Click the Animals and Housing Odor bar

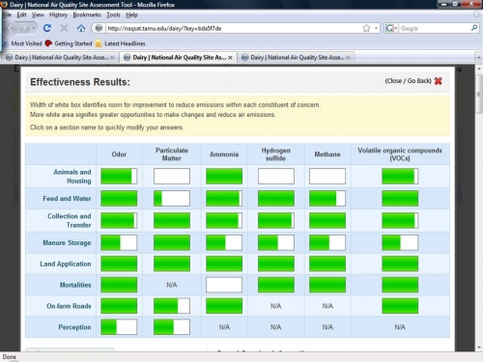(x=119, y=177)
